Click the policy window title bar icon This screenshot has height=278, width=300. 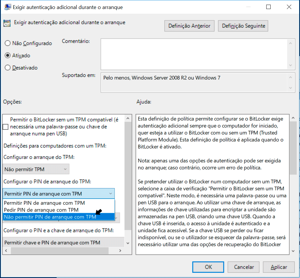8,7
